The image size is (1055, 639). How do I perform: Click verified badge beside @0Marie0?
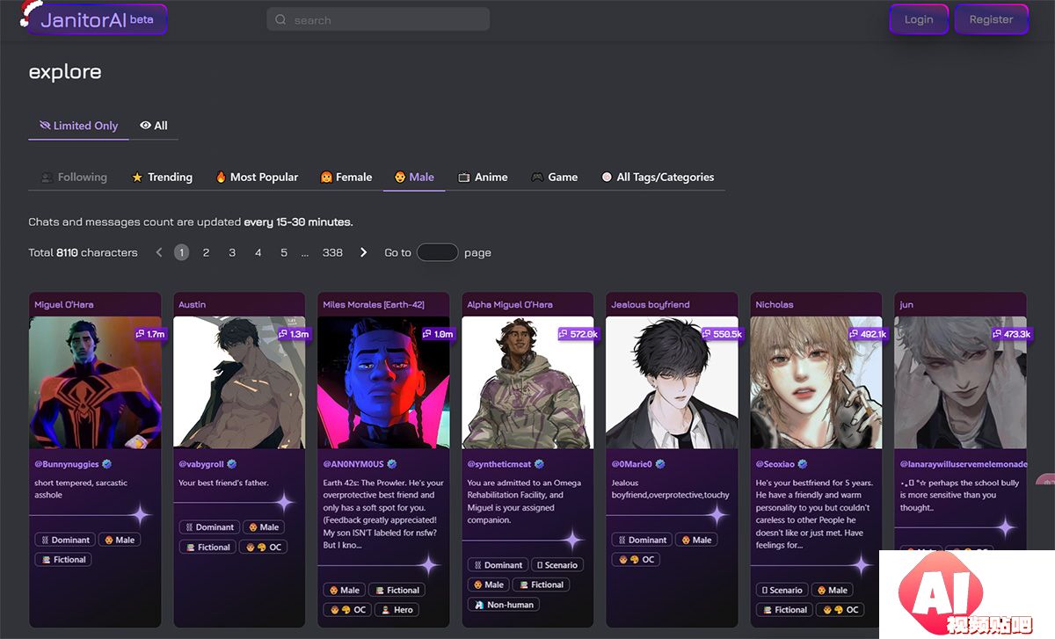click(660, 463)
